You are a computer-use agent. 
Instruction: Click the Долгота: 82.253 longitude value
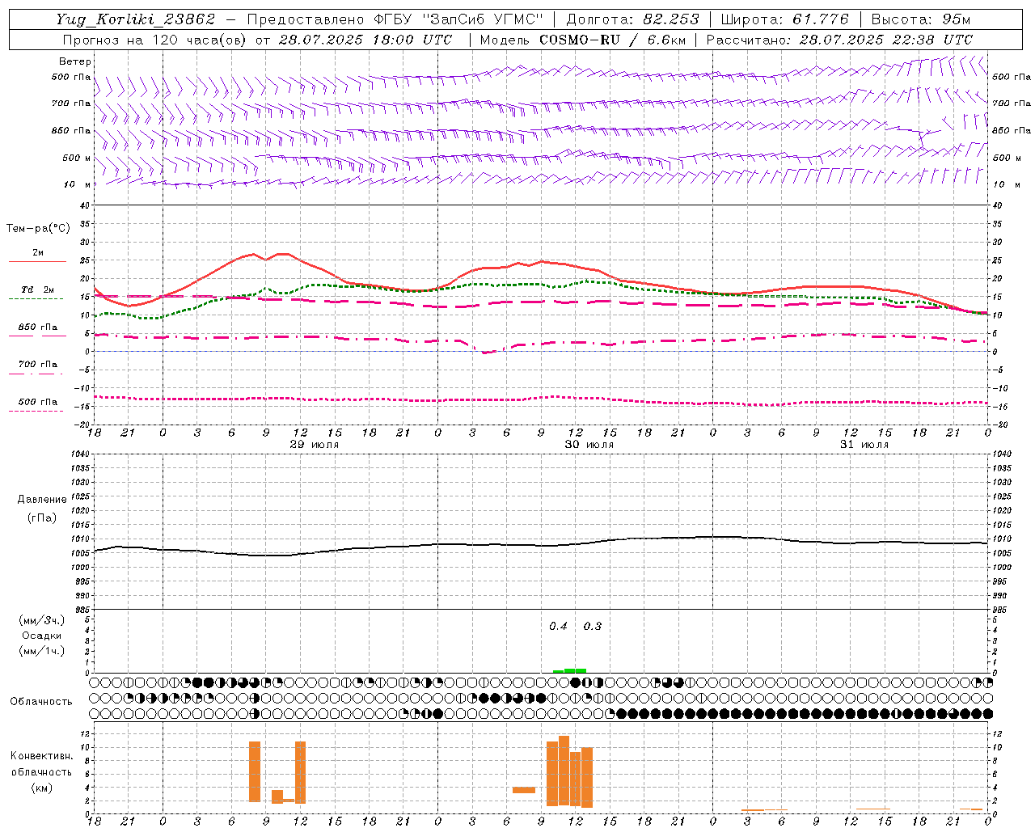point(635,19)
